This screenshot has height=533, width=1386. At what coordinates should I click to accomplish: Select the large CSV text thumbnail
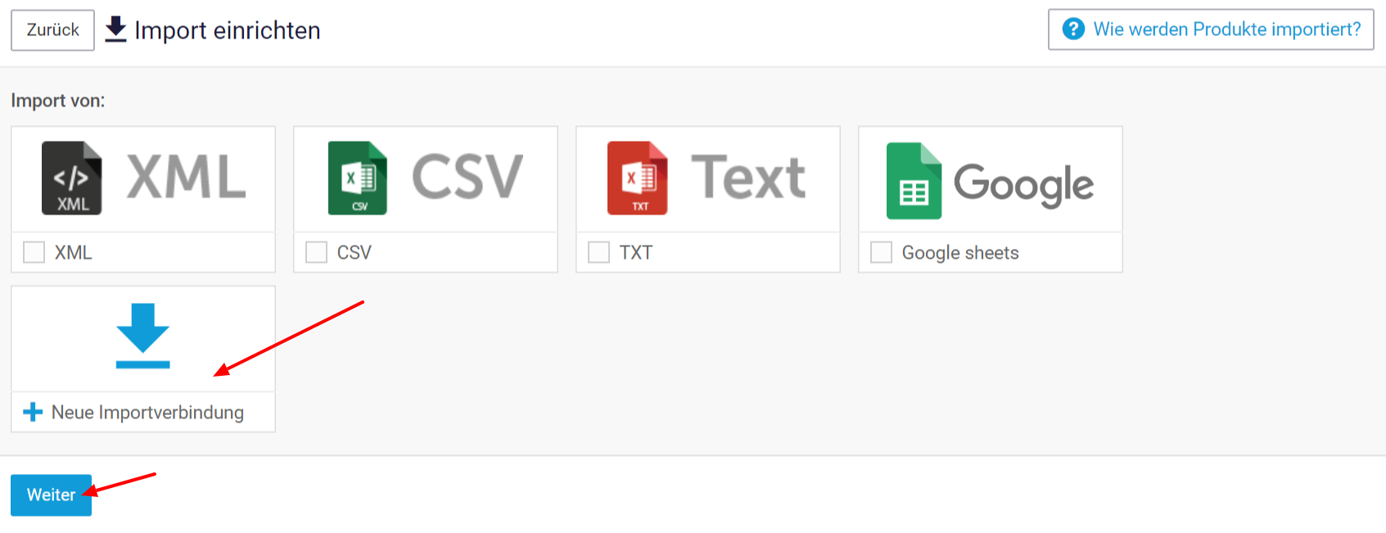tap(467, 177)
